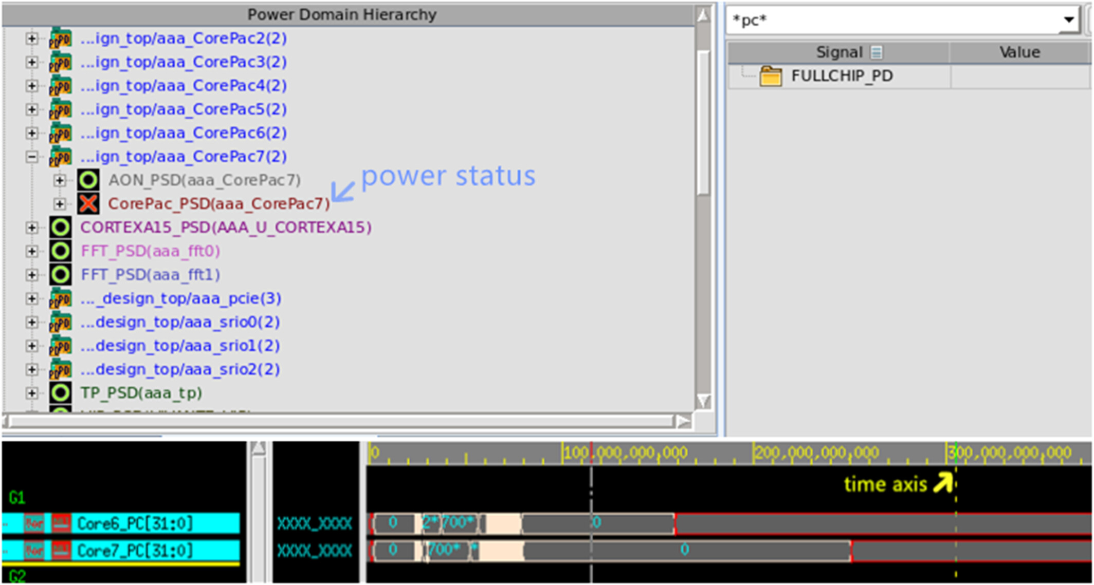
Task: Click power domain icon of aaa_CorePac5(2)
Action: [60, 110]
